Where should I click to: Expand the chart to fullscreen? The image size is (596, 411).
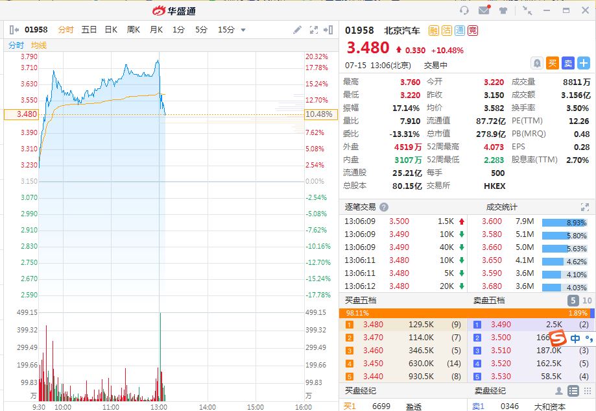pos(314,30)
